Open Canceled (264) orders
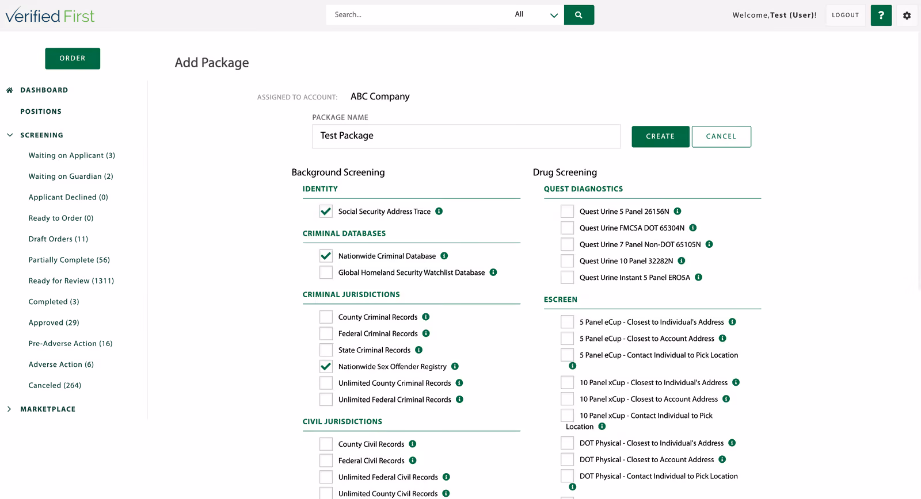Viewport: 921px width, 499px height. click(x=55, y=386)
